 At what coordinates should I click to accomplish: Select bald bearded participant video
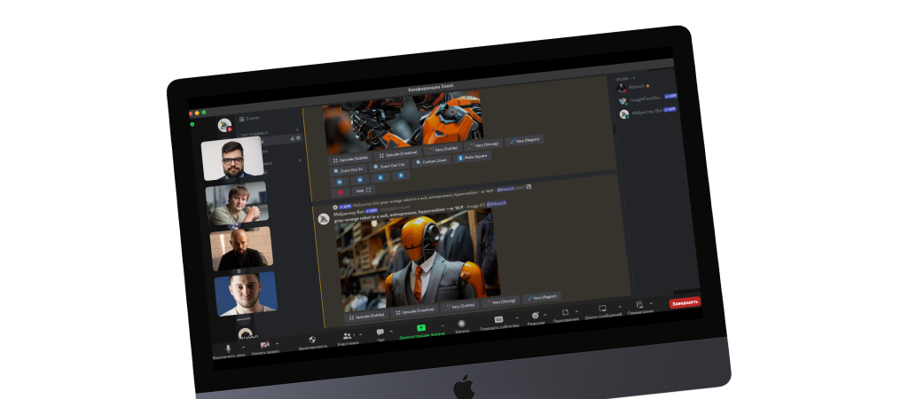(241, 248)
